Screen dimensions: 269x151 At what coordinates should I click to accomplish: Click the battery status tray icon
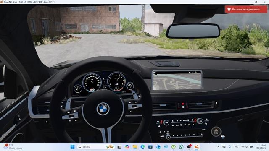251,147
